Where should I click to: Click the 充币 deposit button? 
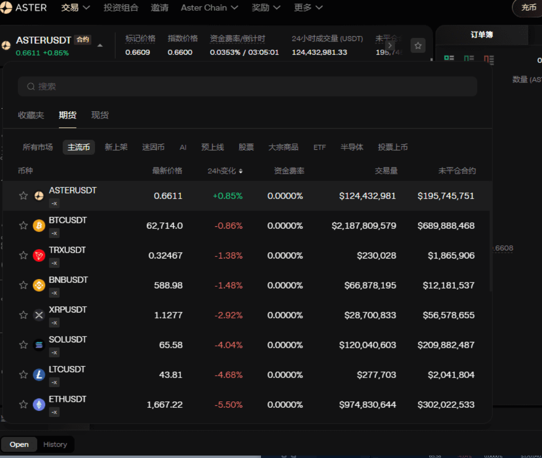[x=528, y=8]
